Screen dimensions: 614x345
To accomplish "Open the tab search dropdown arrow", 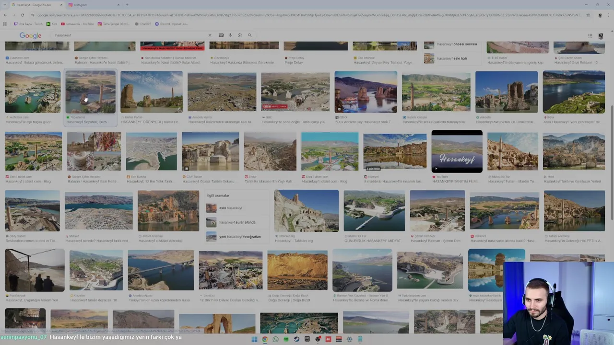I will (5, 5).
